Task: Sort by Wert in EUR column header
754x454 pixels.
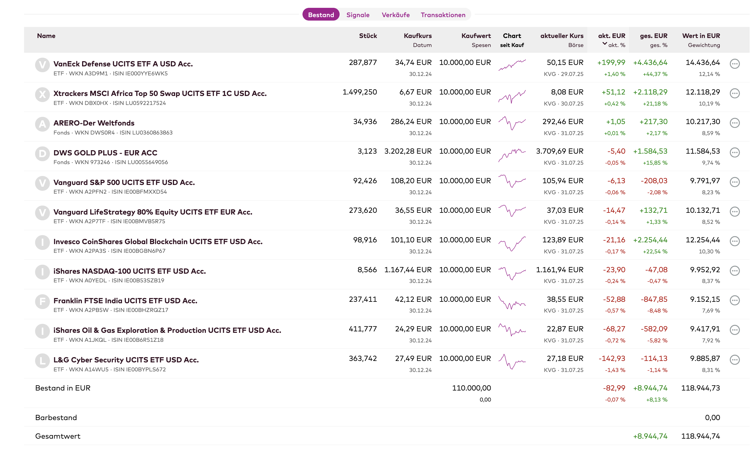Action: click(701, 36)
